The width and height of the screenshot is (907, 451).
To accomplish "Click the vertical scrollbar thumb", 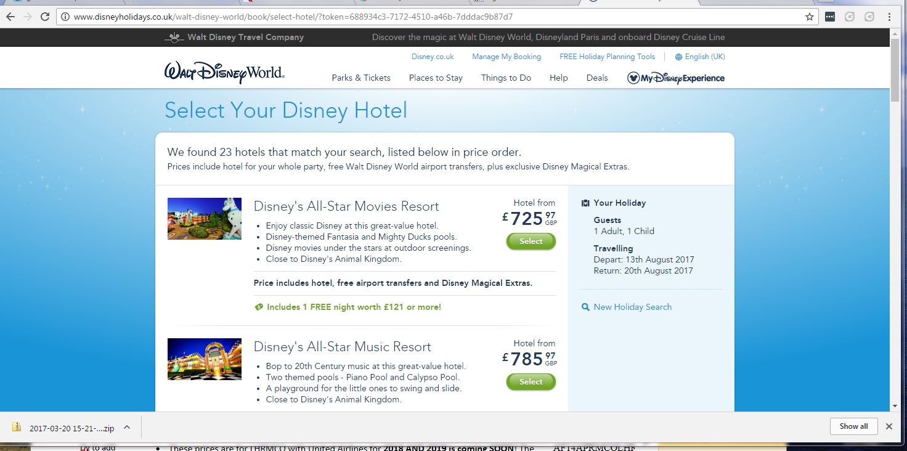I will (896, 70).
